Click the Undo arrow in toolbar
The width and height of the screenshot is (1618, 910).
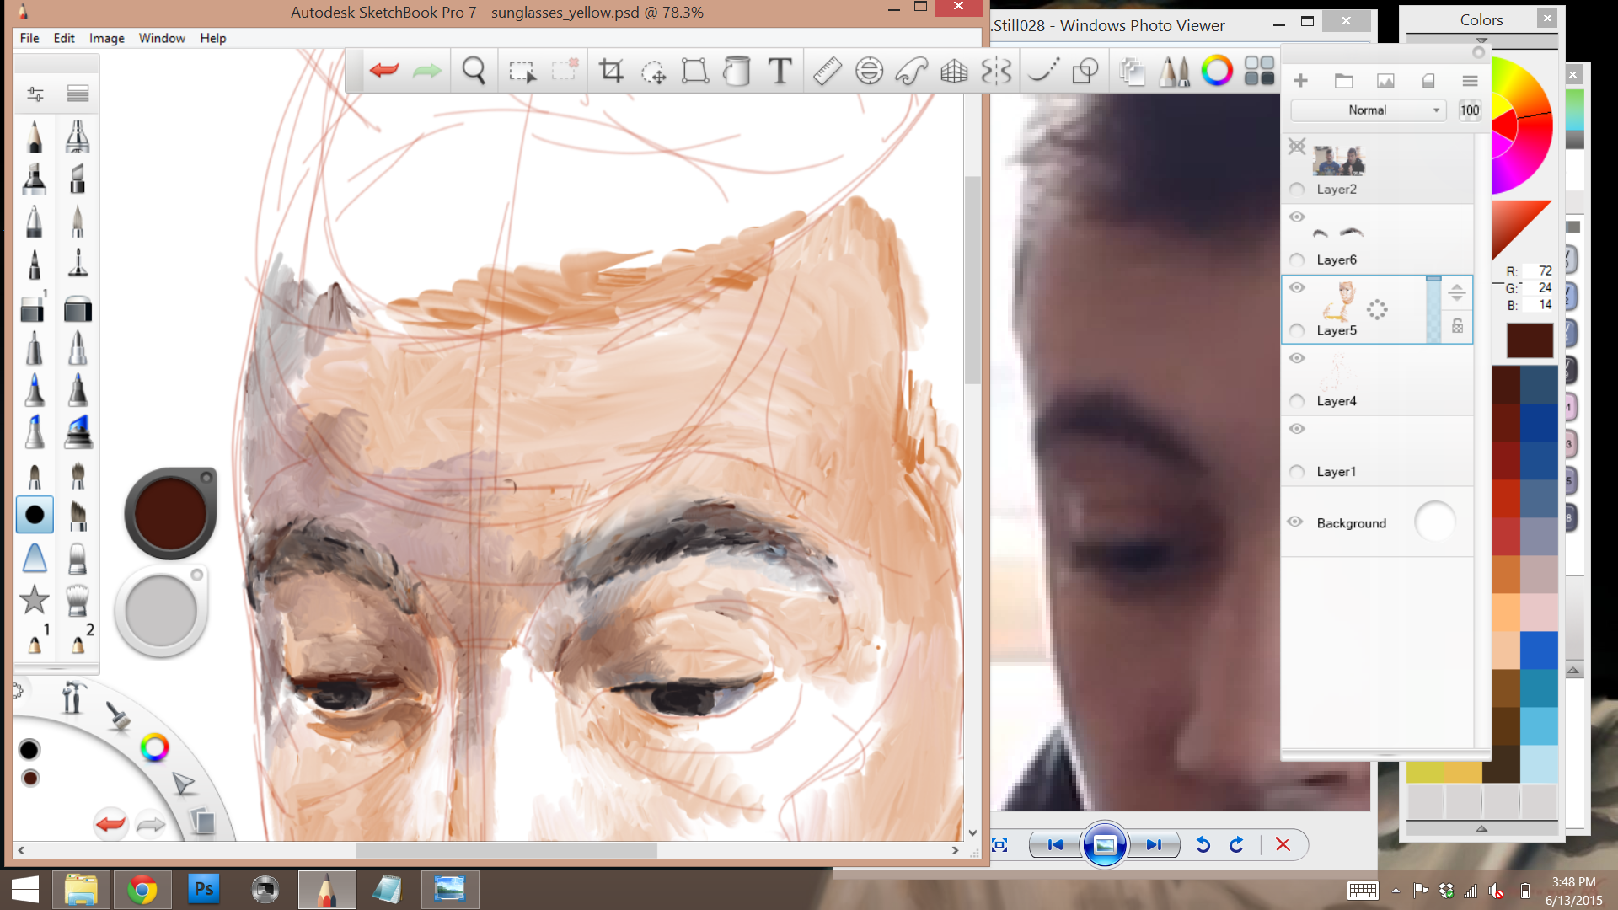[x=384, y=72]
